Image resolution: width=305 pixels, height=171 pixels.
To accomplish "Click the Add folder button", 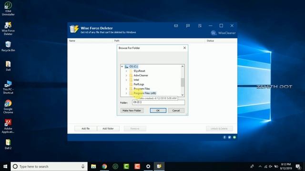I will click(108, 129).
